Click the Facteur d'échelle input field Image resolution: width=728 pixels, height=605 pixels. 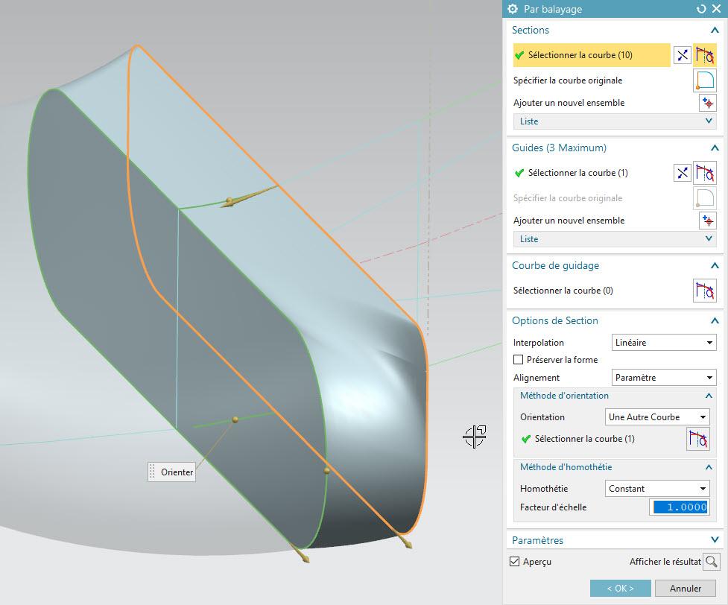tap(679, 507)
